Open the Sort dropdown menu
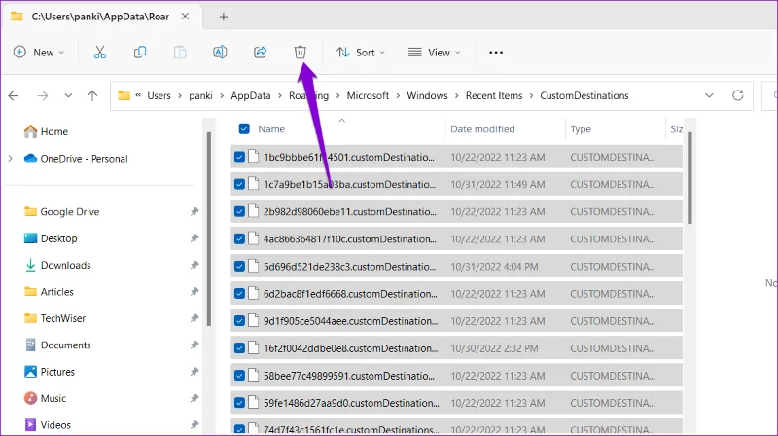The width and height of the screenshot is (778, 436). [x=361, y=53]
